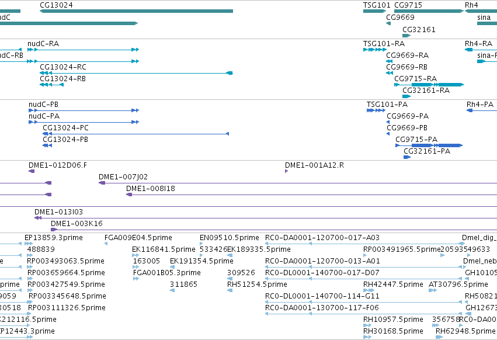Screen dimensions: 497x340
Task: Select the TSG101-RA transcript
Action: [x=375, y=50]
